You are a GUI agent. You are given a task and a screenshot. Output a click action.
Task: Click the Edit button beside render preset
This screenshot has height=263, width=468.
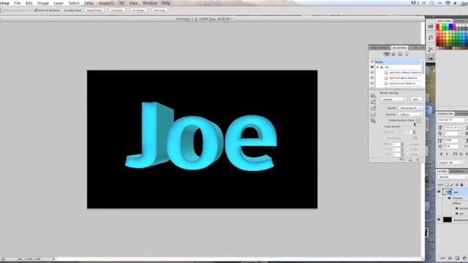pyautogui.click(x=416, y=99)
